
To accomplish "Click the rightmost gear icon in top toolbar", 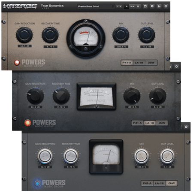I will pyautogui.click(x=166, y=6).
